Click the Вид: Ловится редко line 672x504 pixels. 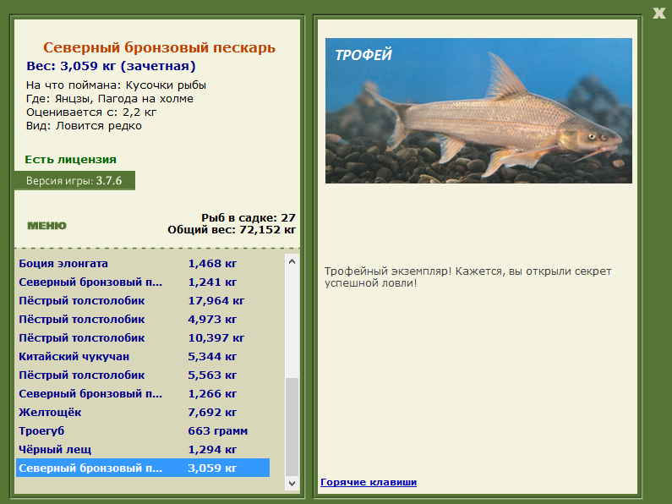click(x=84, y=126)
